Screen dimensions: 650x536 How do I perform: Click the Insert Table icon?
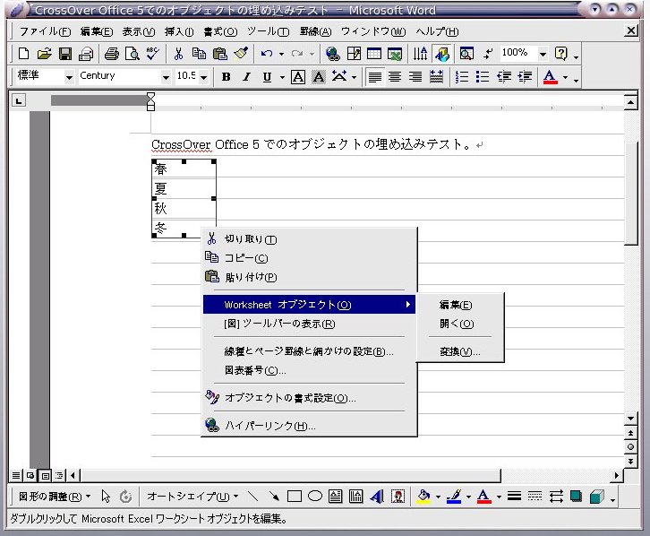point(374,54)
